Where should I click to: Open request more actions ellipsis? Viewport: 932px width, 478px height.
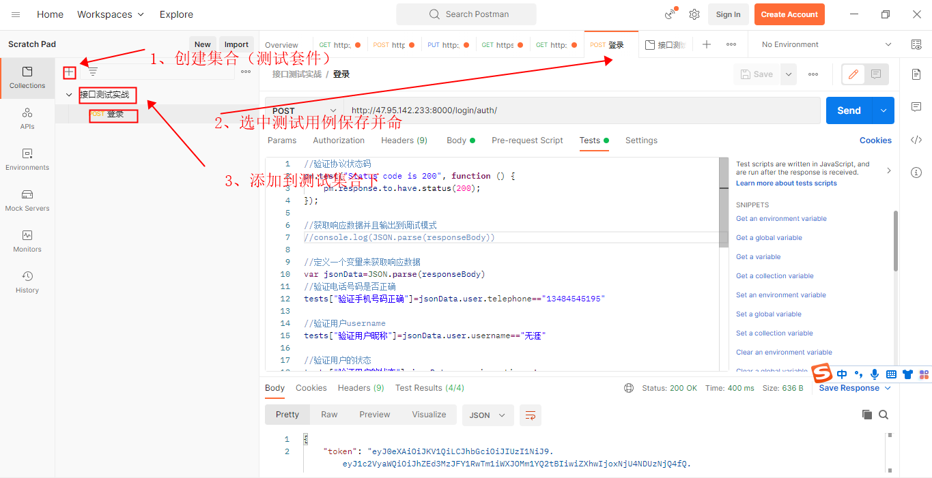click(x=813, y=74)
